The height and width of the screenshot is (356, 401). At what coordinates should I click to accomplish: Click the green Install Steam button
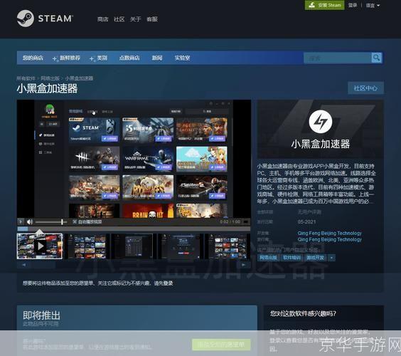click(x=324, y=5)
